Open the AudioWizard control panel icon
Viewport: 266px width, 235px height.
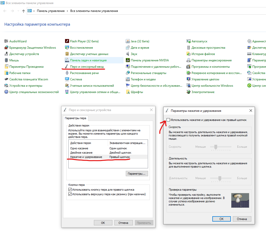7,41
